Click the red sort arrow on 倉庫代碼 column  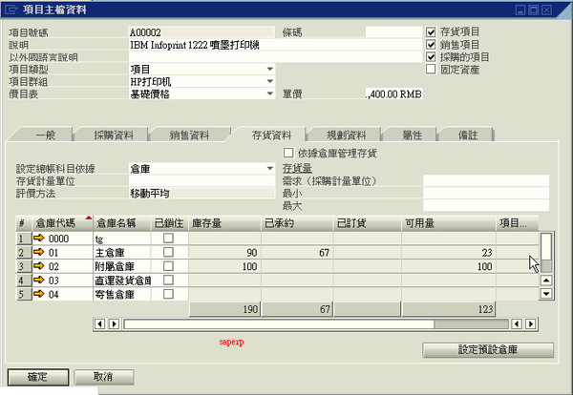(x=89, y=218)
